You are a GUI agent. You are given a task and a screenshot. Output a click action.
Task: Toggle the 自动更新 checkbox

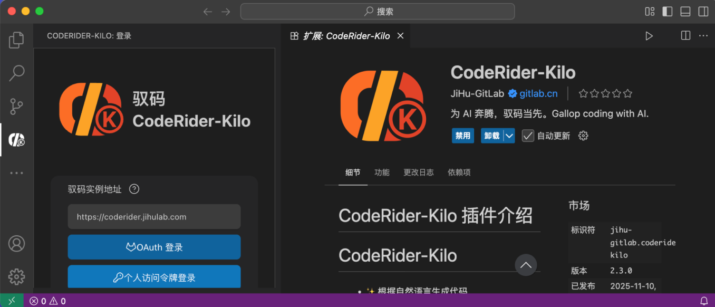tap(528, 136)
